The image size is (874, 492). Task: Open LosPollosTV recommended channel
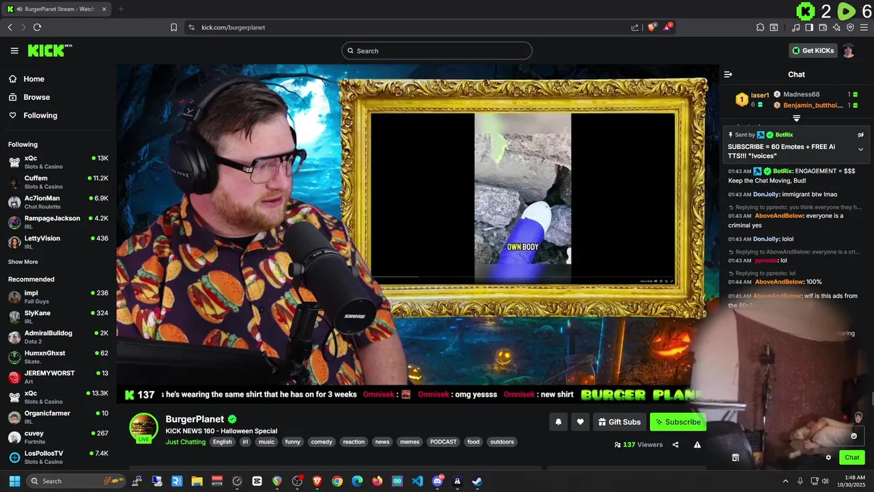point(58,457)
